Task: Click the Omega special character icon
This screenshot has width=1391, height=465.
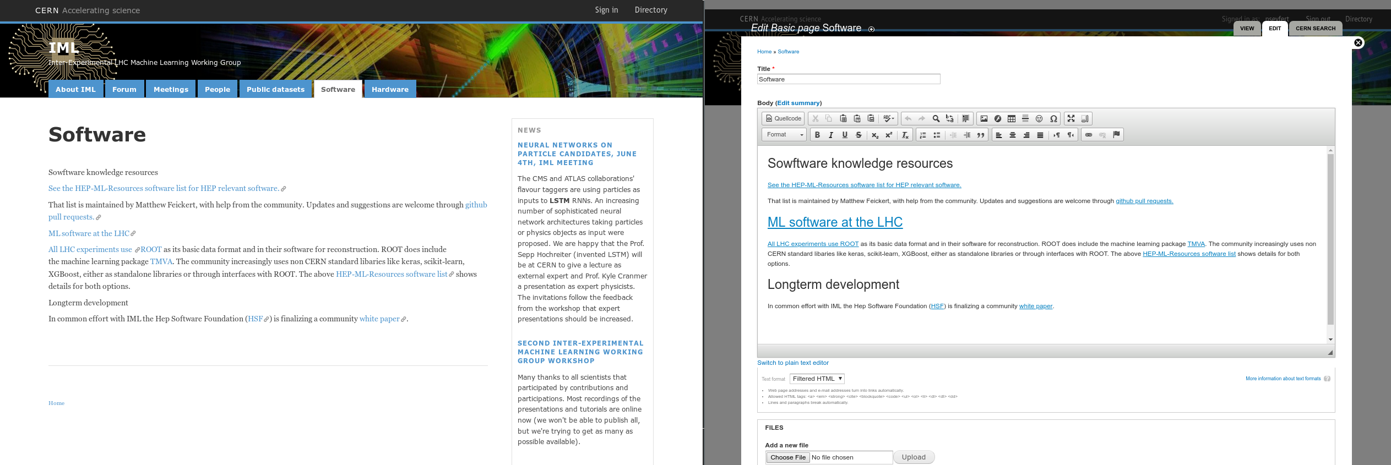Action: coord(1053,118)
